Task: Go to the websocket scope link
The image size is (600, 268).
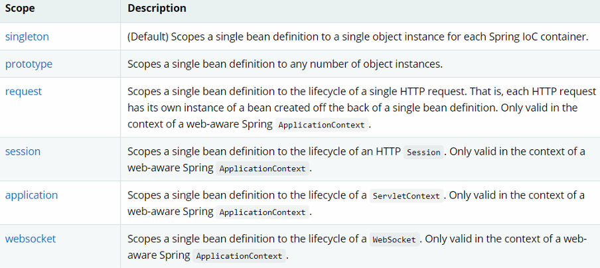Action: pyautogui.click(x=31, y=239)
